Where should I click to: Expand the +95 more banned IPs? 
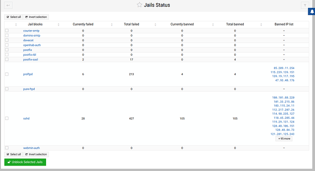(284, 139)
